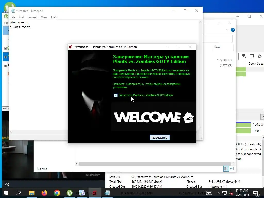Open the Windows Start menu
This screenshot has width=264, height=198.
[x=6, y=193]
